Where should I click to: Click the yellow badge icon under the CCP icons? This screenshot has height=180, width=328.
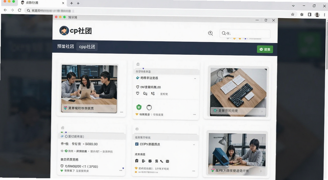136,168
